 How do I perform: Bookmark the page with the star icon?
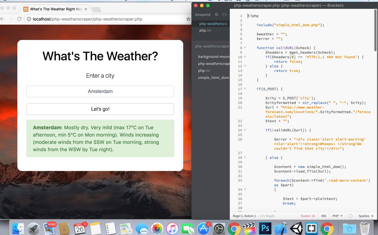pos(188,19)
